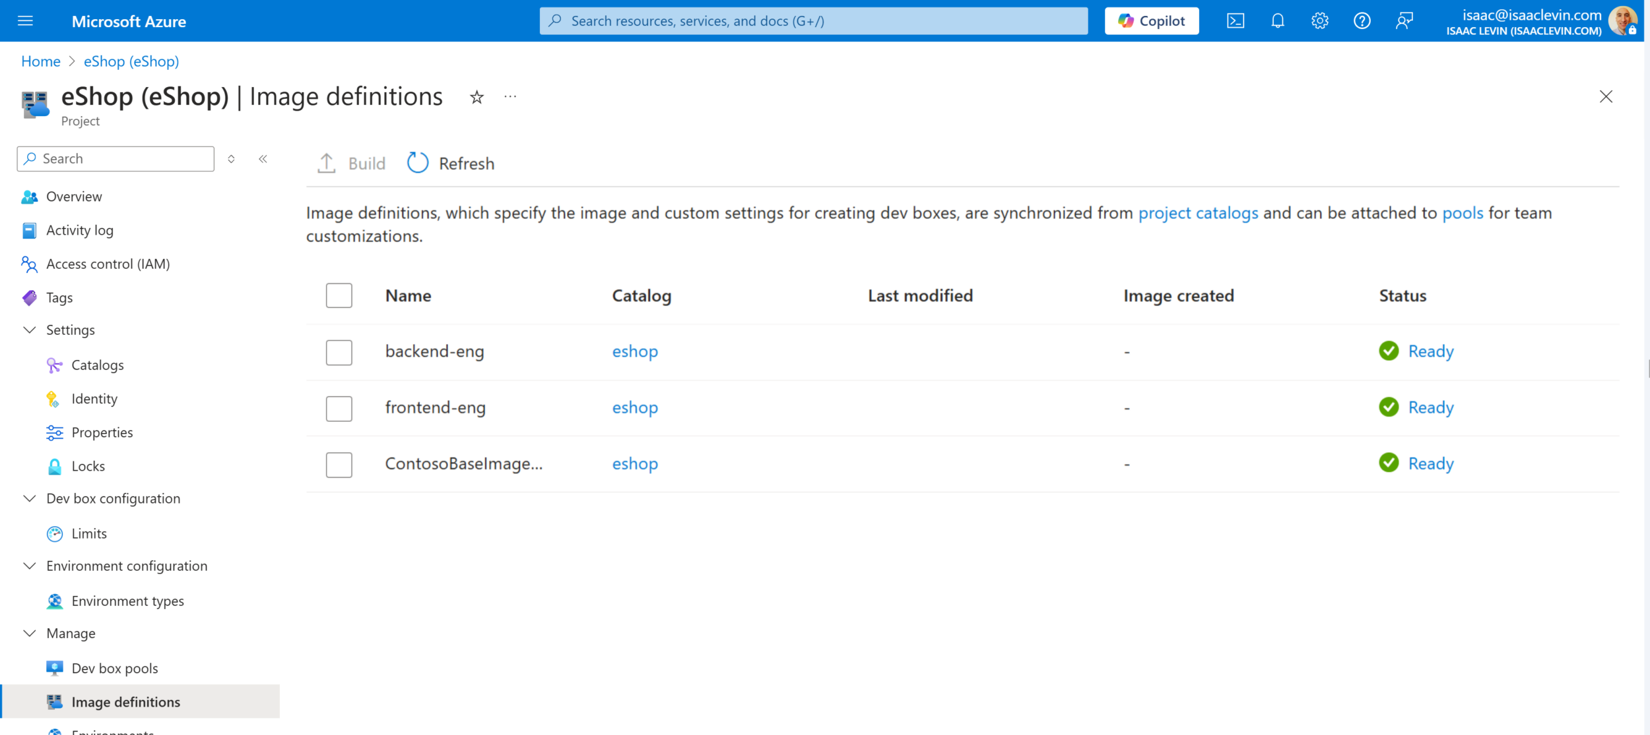Open Azure Cloud Shell from top bar
Viewport: 1650px width, 735px height.
pyautogui.click(x=1235, y=20)
